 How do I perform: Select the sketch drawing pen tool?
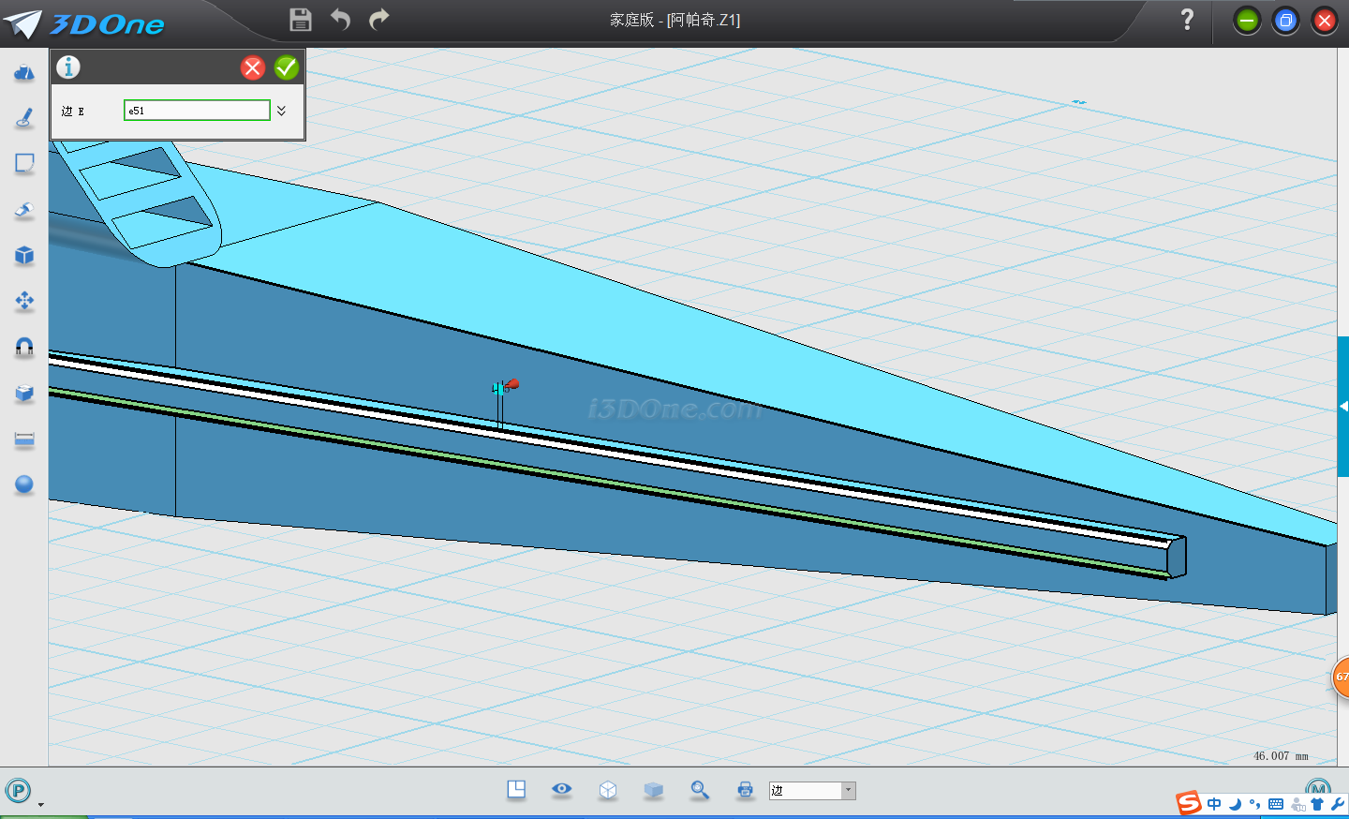point(24,118)
